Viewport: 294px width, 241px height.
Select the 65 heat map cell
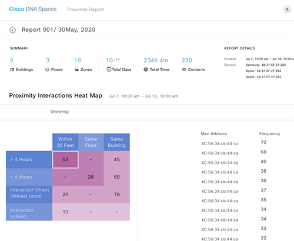click(x=117, y=177)
